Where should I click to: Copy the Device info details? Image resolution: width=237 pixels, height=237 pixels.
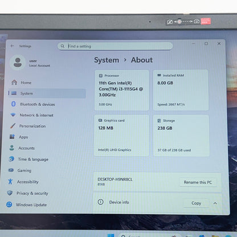[196, 203]
